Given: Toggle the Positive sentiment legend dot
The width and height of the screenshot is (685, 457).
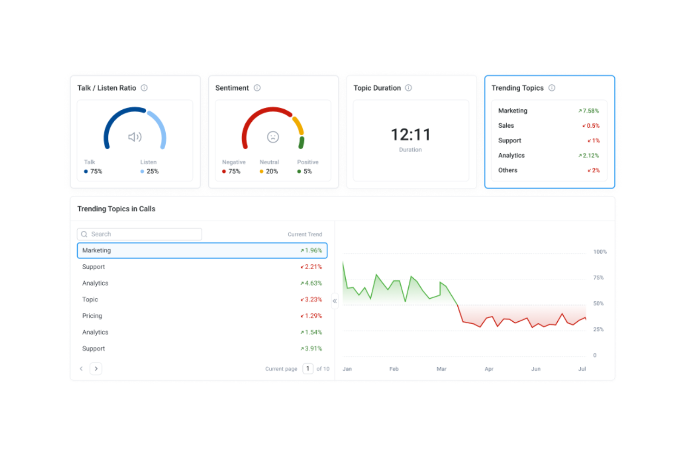Looking at the screenshot, I should tap(299, 171).
